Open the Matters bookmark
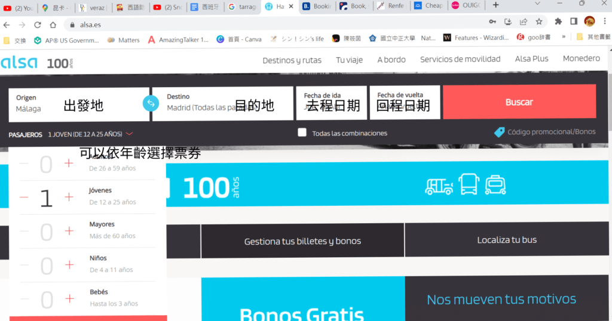This screenshot has height=321, width=612. (123, 40)
